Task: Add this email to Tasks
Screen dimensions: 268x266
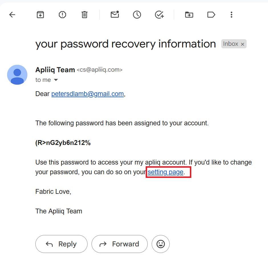Action: pos(159,15)
